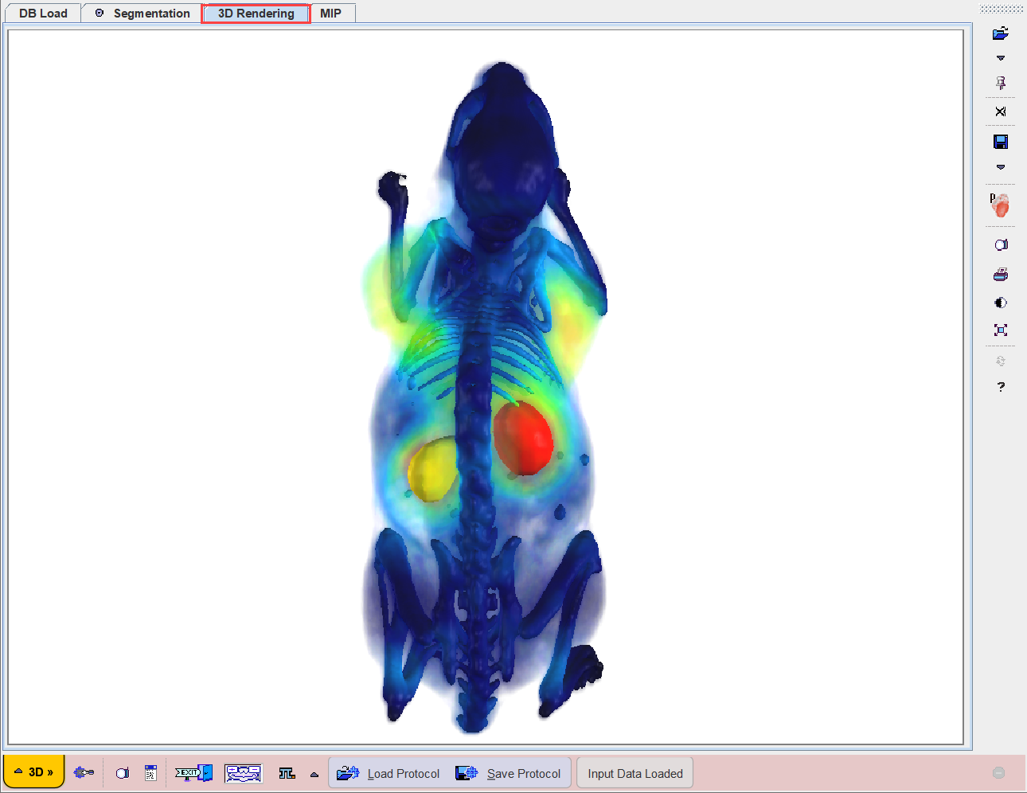Click the red kidney in 3D rendering
Viewport: 1027px width, 793px height.
pyautogui.click(x=522, y=439)
